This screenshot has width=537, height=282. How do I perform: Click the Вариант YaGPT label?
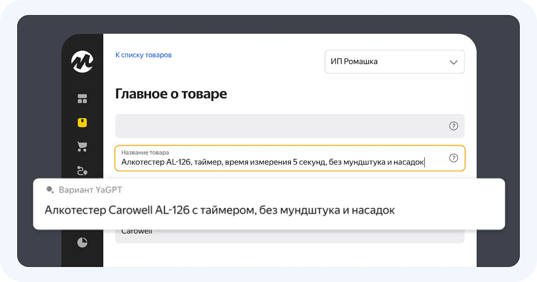click(91, 190)
